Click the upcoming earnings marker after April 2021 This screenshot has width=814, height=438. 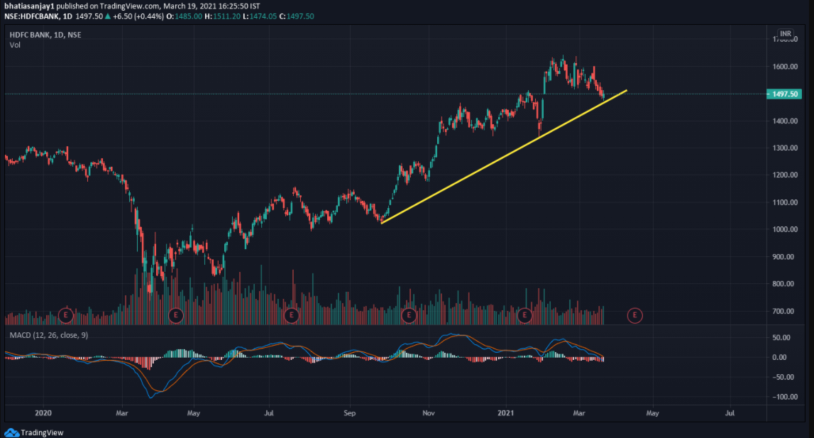(635, 315)
